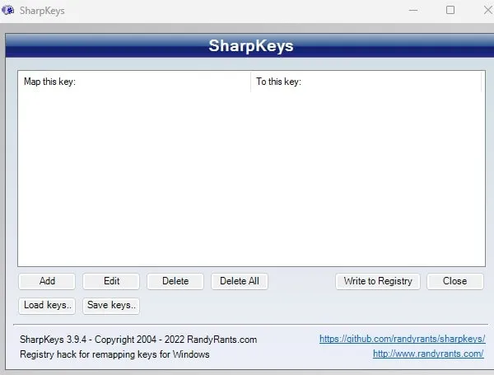This screenshot has height=375, width=494.
Task: Click the 'To this key:' column header
Action: (366, 82)
